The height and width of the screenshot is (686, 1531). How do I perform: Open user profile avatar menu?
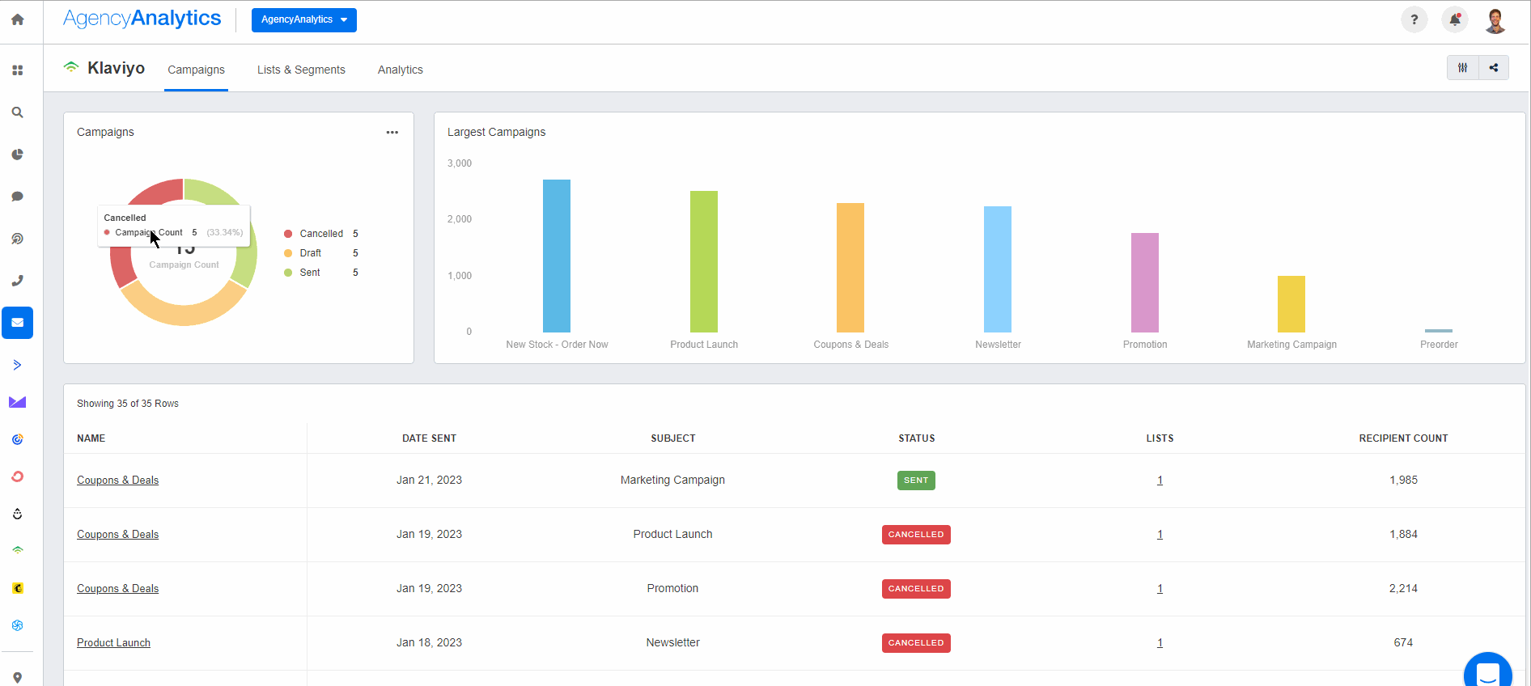[x=1495, y=19]
